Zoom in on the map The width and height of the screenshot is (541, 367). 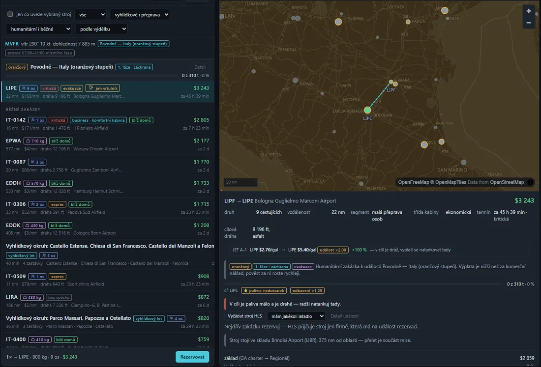528,11
